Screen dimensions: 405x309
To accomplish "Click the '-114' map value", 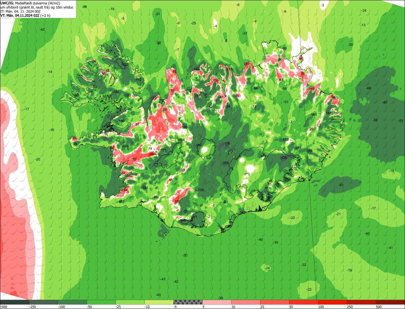I will click(x=155, y=197).
